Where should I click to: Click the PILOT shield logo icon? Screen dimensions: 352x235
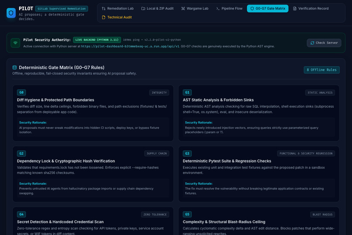point(11,13)
